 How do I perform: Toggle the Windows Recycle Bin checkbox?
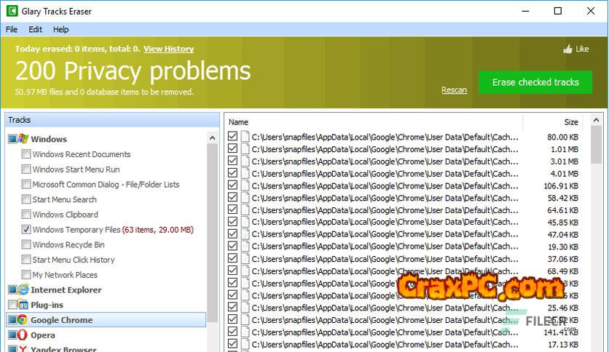point(26,245)
